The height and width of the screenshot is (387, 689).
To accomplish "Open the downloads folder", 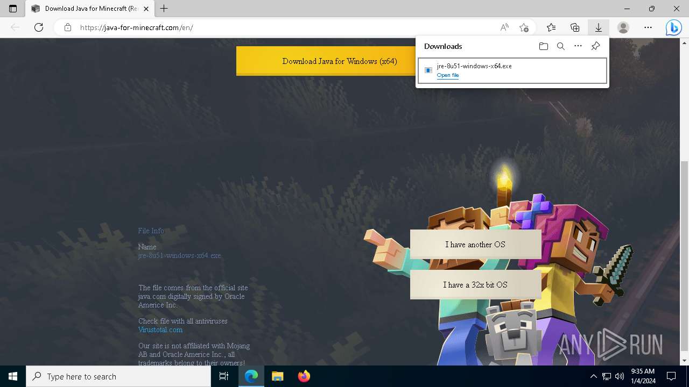I will tap(543, 46).
